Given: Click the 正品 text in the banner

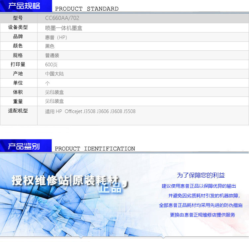Looking at the screenshot, I should pos(110,188).
